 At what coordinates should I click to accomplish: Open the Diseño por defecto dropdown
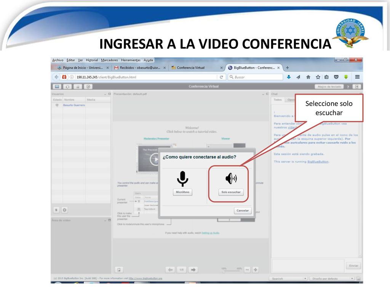(332, 279)
